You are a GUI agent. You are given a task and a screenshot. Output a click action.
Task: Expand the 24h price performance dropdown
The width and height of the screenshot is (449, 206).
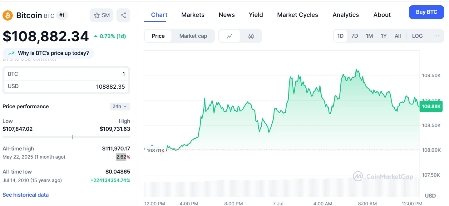click(120, 106)
